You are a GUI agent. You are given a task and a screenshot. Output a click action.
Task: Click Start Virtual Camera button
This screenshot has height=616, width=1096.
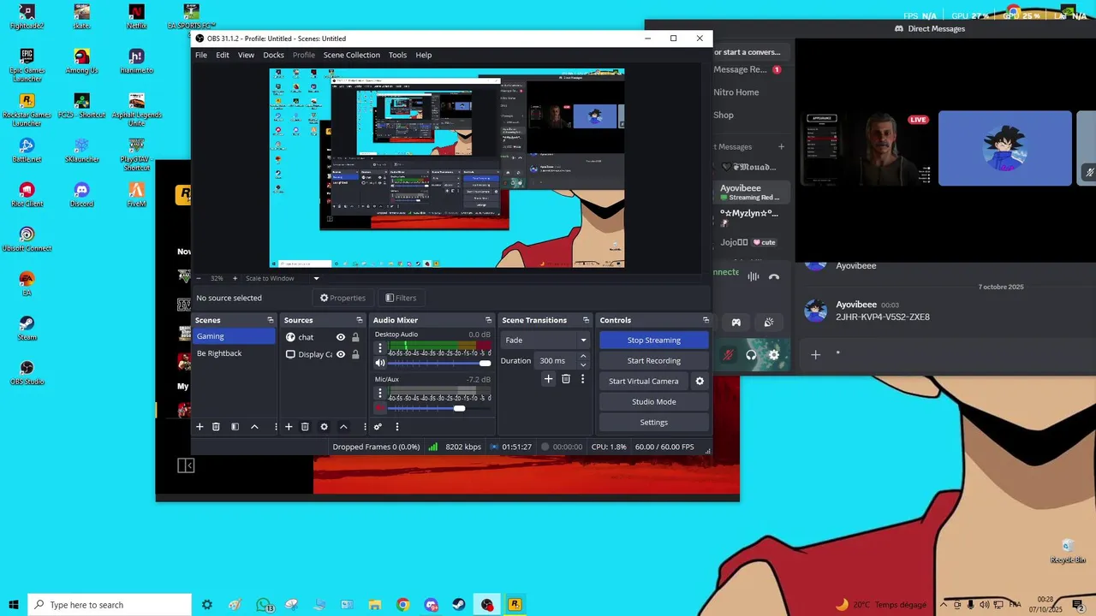(x=644, y=382)
